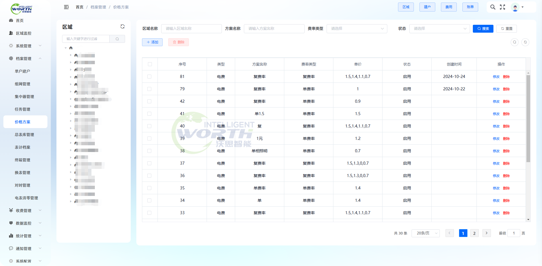Focus the region keyword filter input
This screenshot has width=542, height=266.
coord(86,39)
